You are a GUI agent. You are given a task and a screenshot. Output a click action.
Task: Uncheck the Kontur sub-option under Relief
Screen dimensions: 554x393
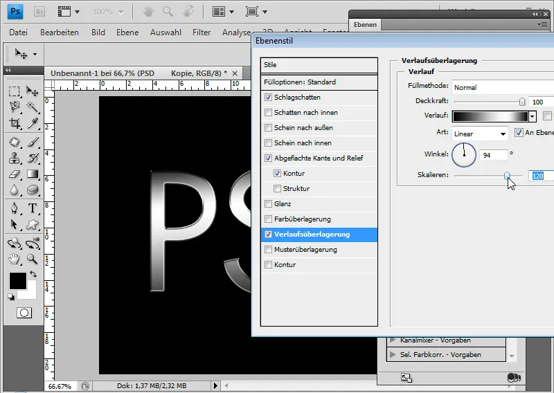(278, 173)
